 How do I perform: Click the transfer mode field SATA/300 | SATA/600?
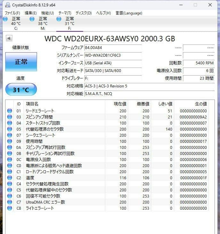click(113, 71)
